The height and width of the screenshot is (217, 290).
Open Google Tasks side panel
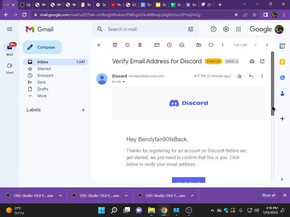coord(282,78)
